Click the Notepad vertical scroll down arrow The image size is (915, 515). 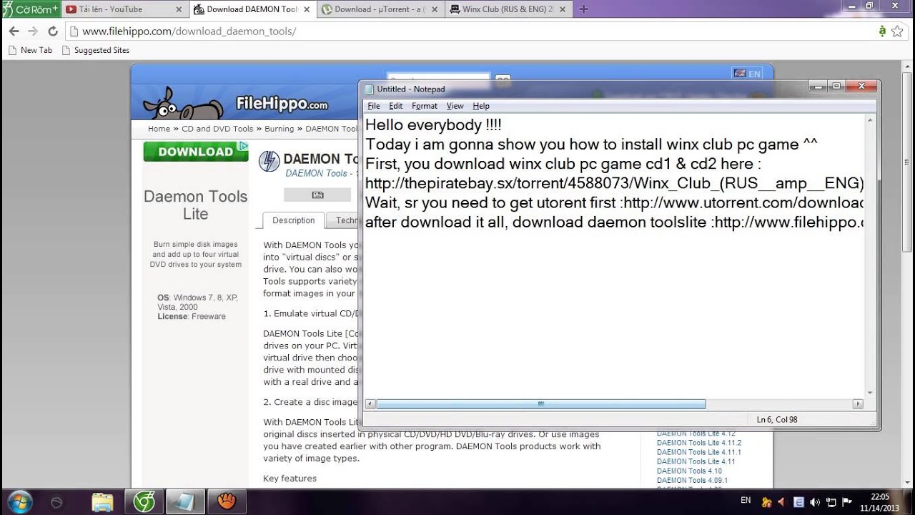point(870,393)
